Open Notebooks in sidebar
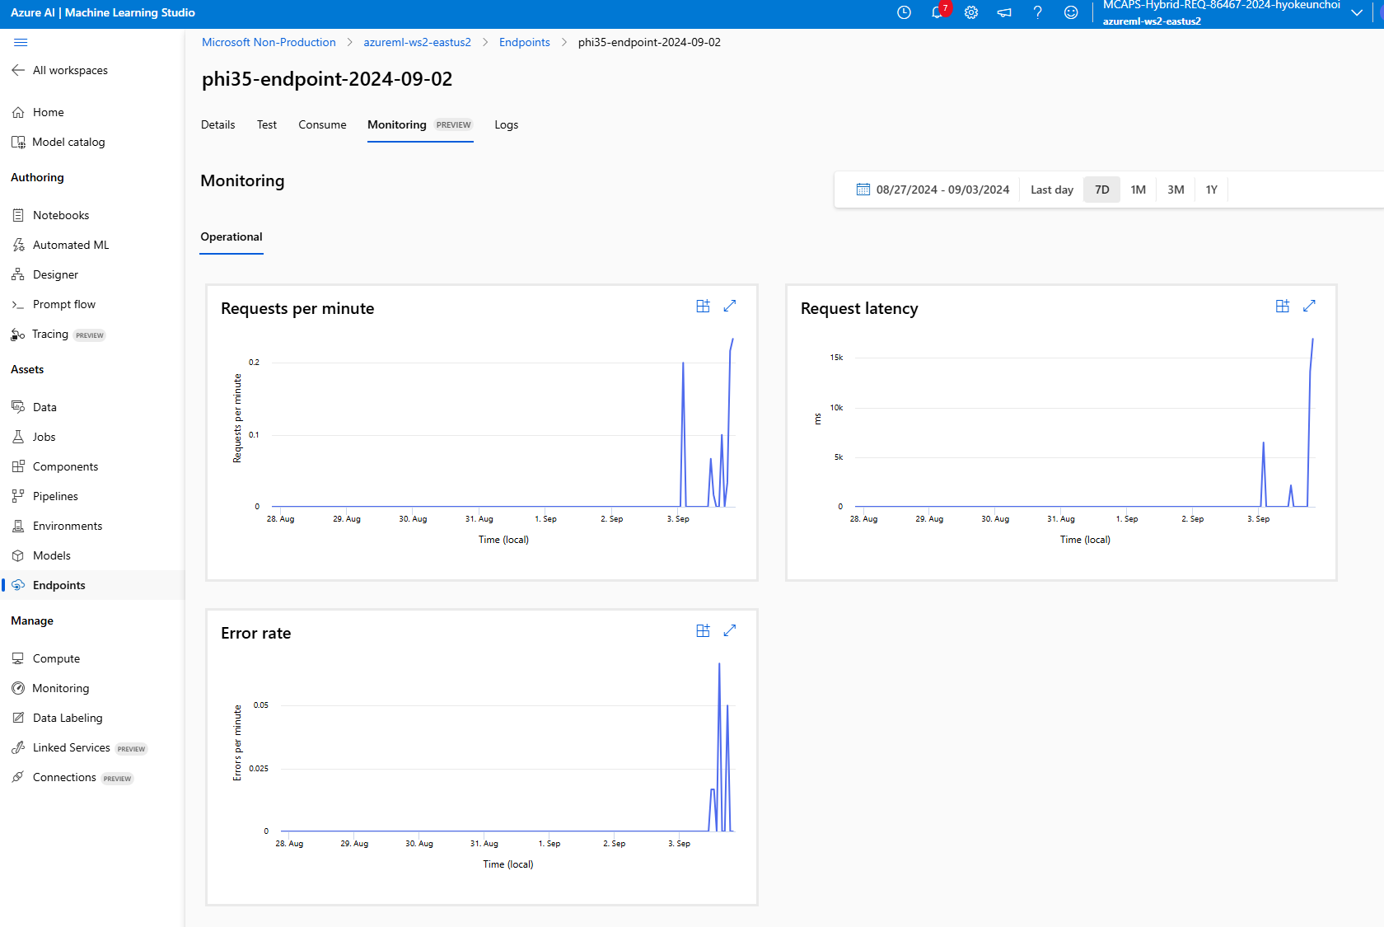 click(x=50, y=215)
